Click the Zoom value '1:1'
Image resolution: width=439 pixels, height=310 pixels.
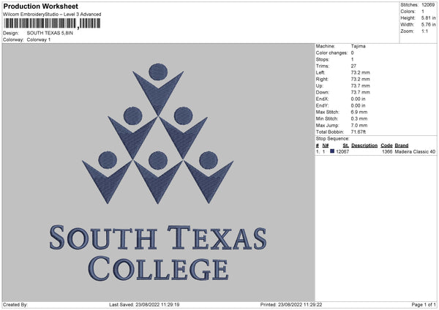[x=424, y=31]
